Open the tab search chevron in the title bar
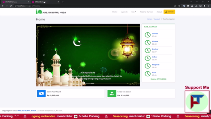Screen dimensions: 211x119 (191, 2)
